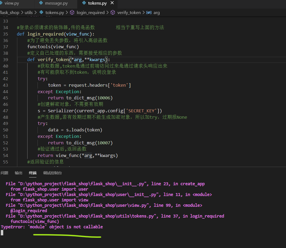286x248 pixels.
Task: Click terminal text 'from flask_shop.user import view'
Action: pos(49,200)
